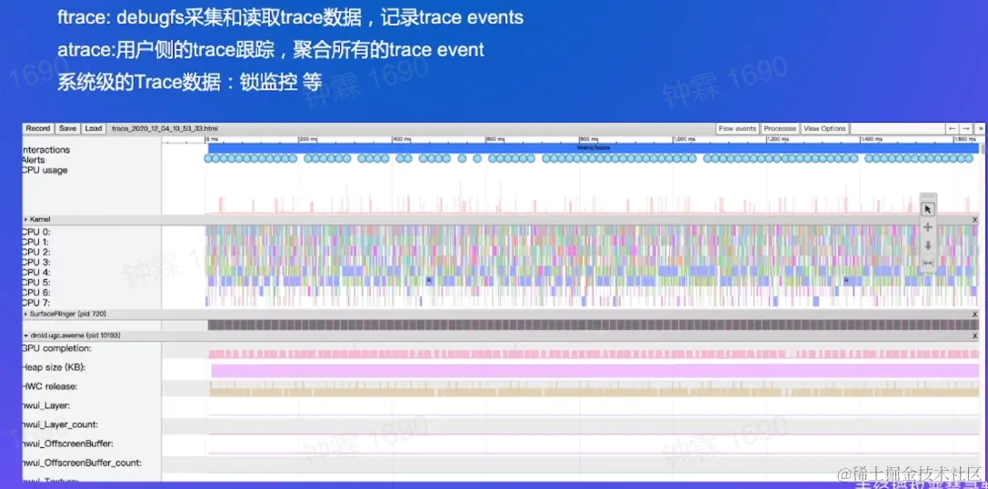Click the right arrow navigation button
This screenshot has width=988, height=489.
point(965,128)
